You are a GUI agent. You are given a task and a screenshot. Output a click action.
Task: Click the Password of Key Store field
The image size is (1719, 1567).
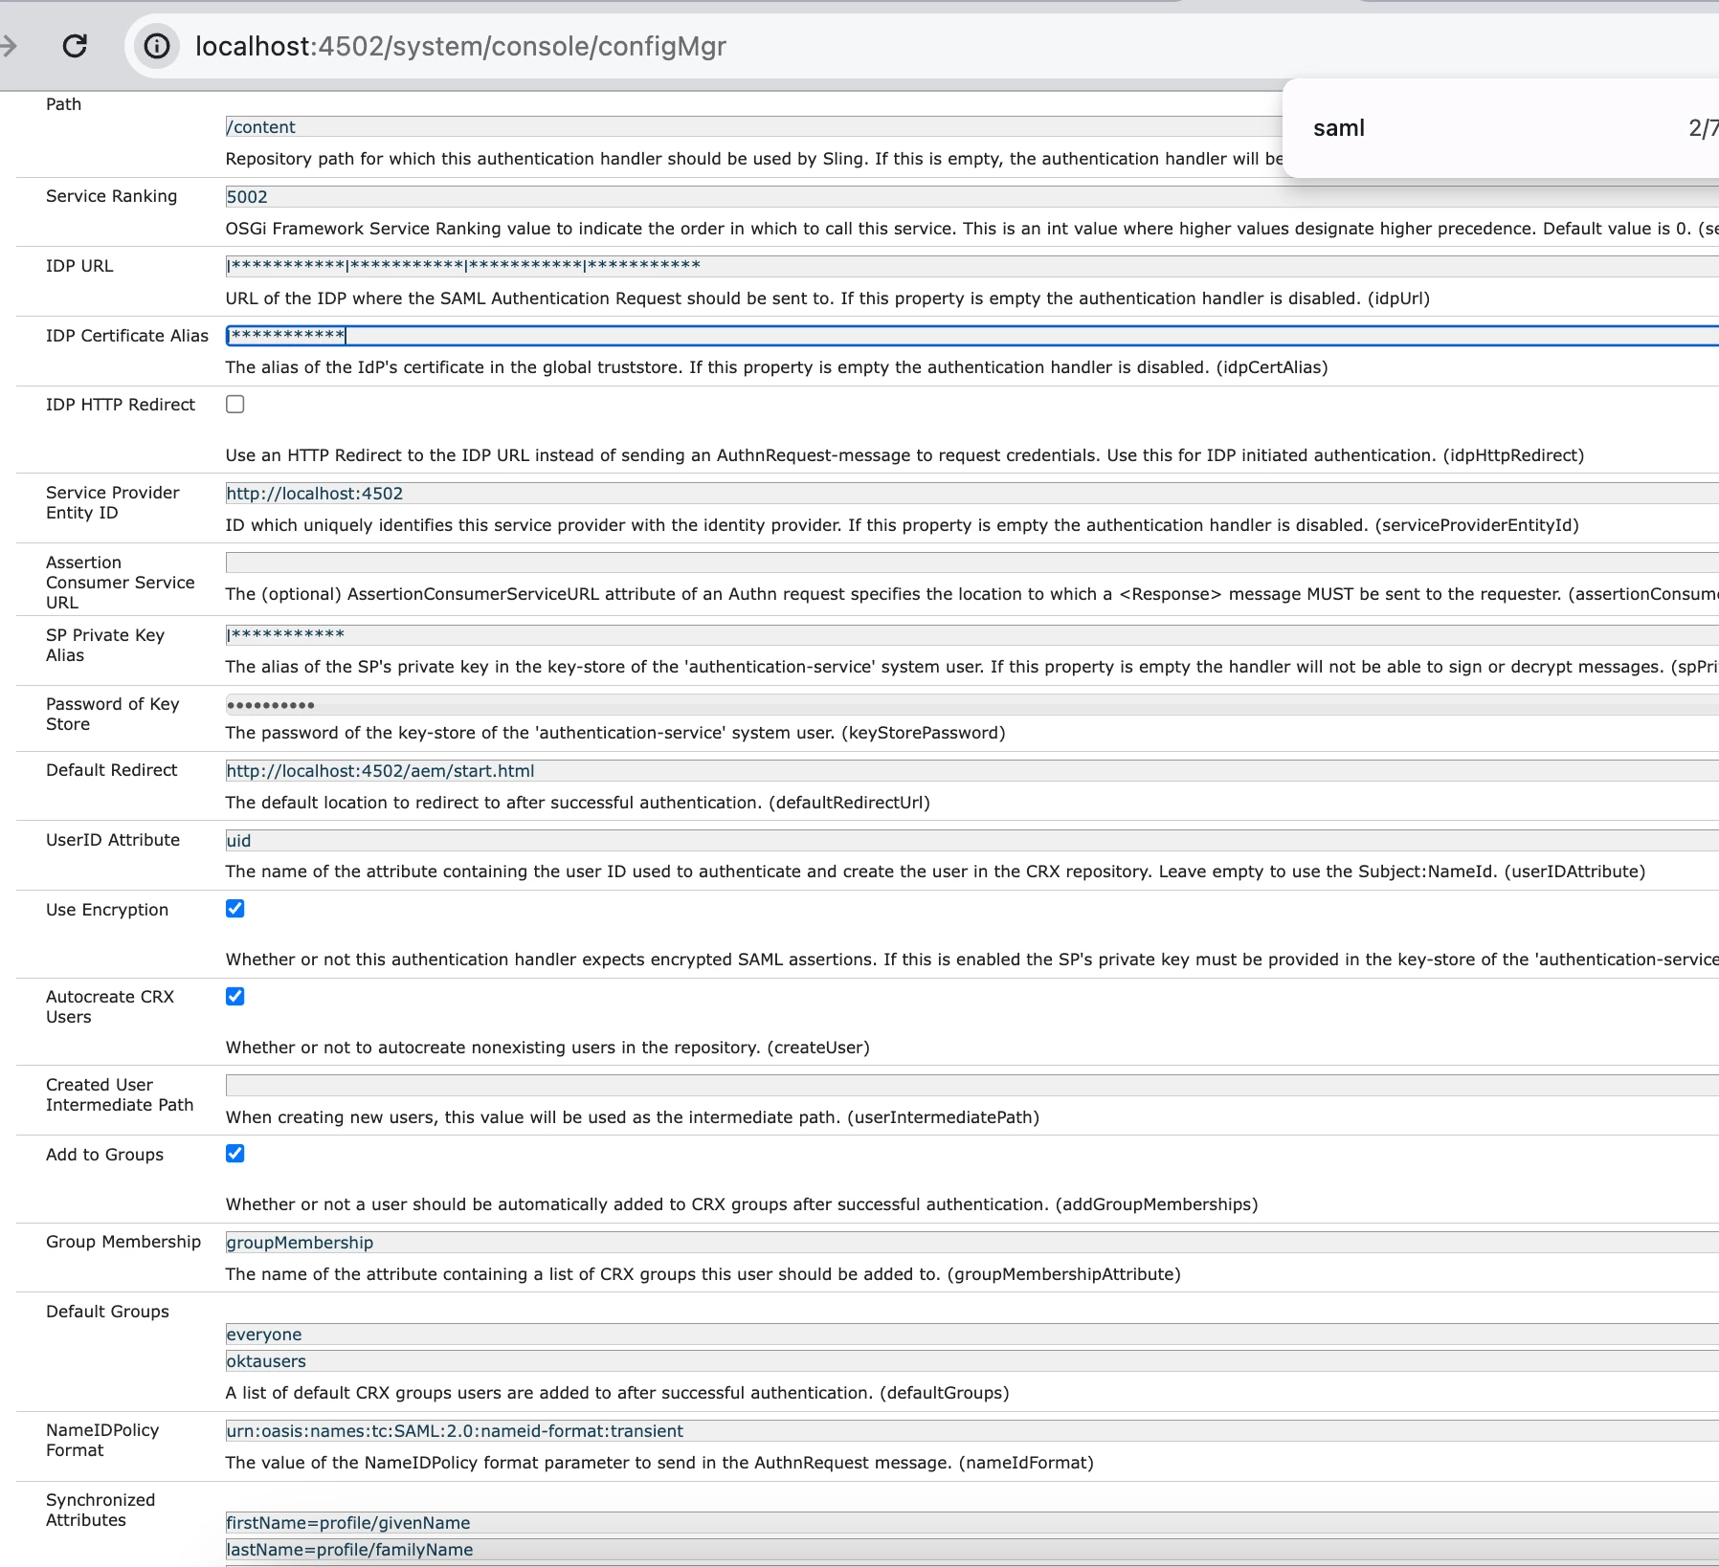click(971, 705)
